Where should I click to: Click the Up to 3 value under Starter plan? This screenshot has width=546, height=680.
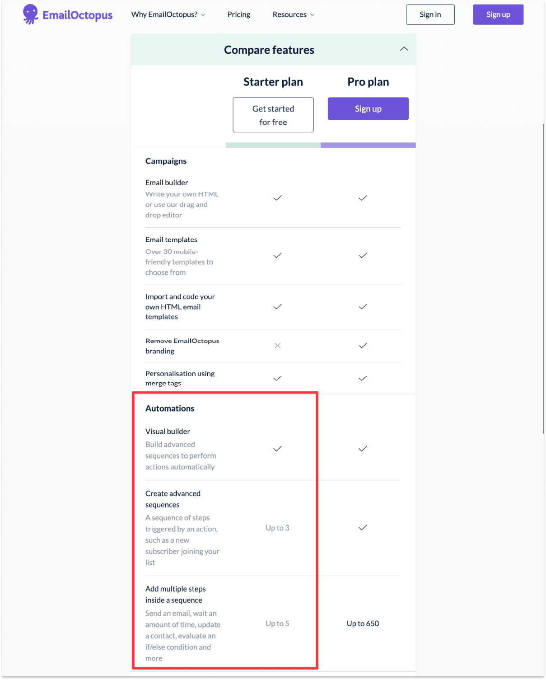(x=277, y=527)
